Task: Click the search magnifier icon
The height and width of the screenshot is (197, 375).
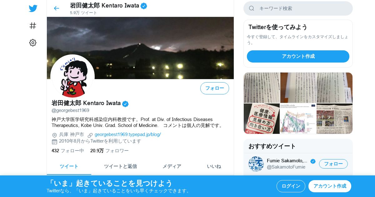Action: click(252, 8)
